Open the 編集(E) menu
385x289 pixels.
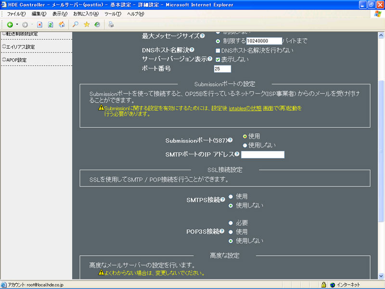point(39,14)
